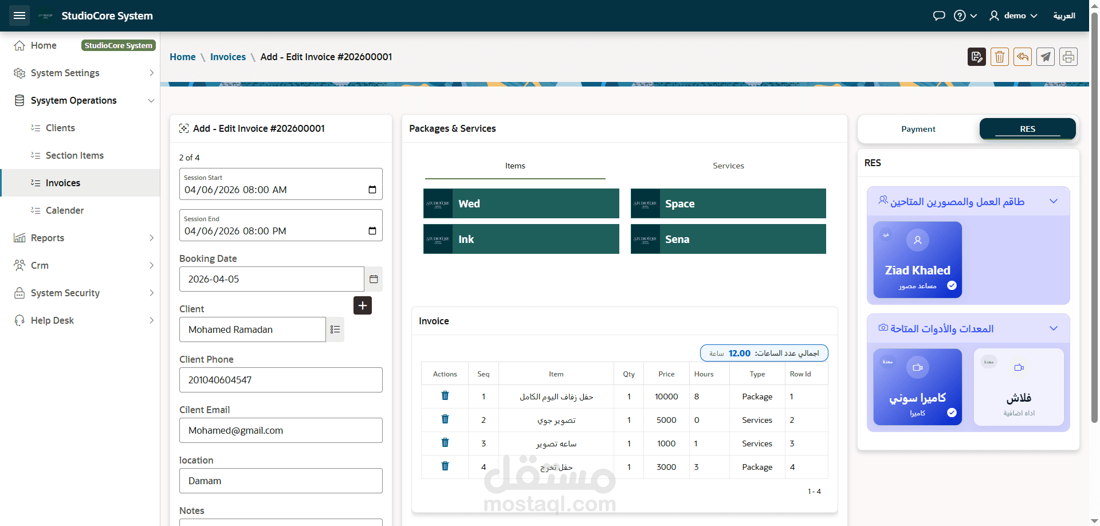This screenshot has width=1100, height=526.
Task: Click the StudioCore System green badge
Action: click(x=119, y=45)
